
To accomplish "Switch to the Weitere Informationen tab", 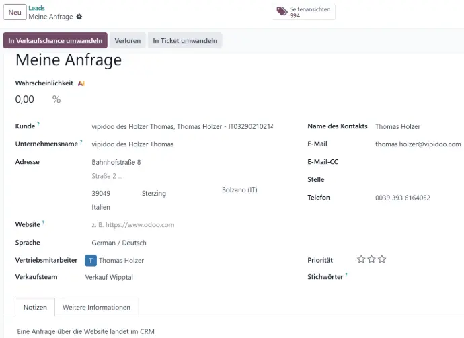I will (x=96, y=308).
